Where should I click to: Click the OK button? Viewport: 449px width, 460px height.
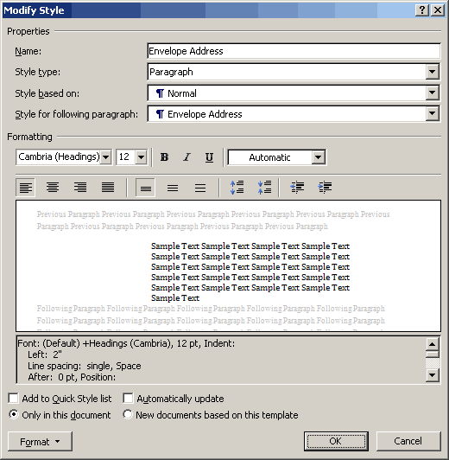point(336,441)
